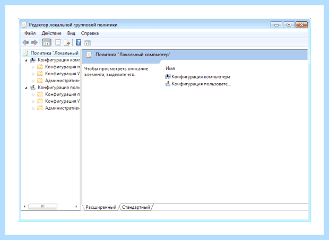
Task: Expand the Конфигурация W folder under the computer configuration
Action: (x=33, y=74)
